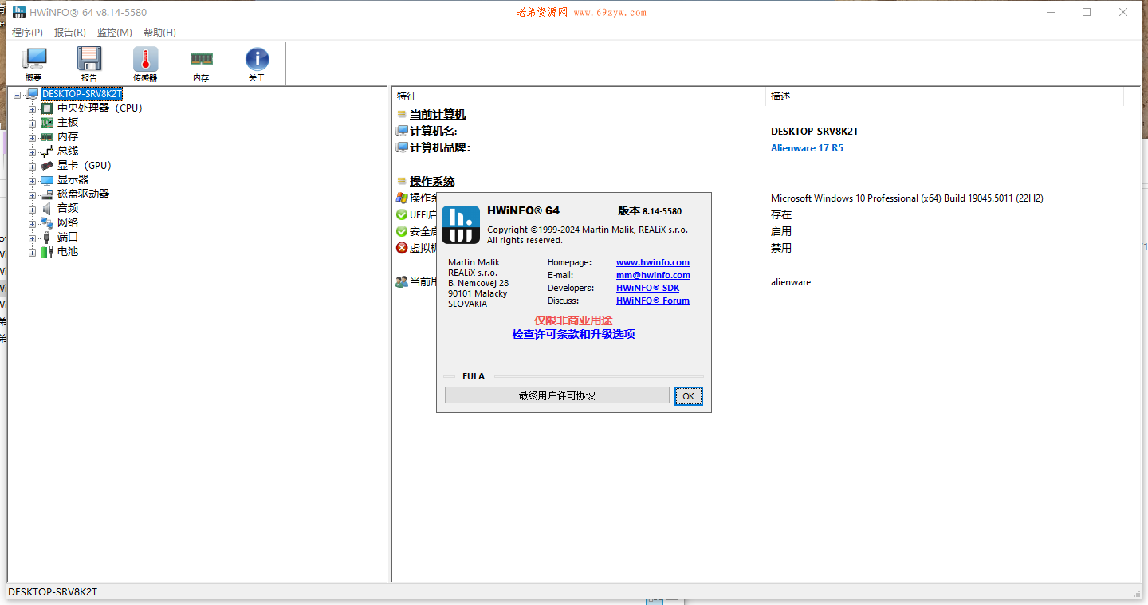Click the 报告 save report icon
Viewport: 1148px width, 605px height.
point(89,60)
